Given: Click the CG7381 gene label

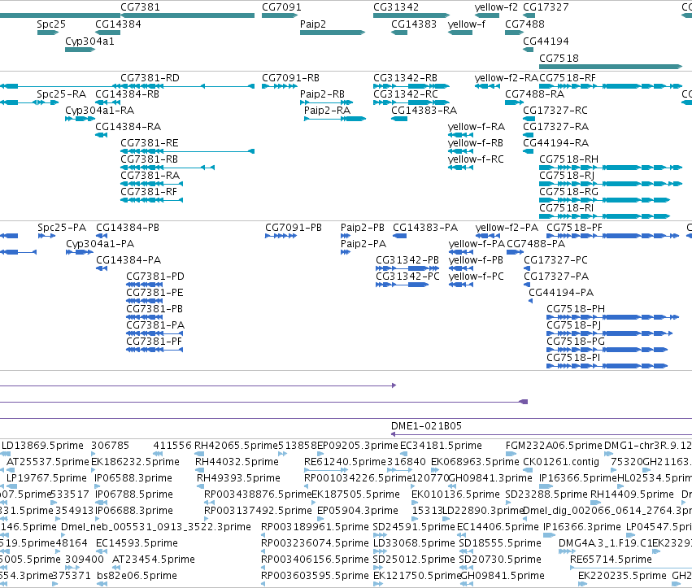Looking at the screenshot, I should (x=140, y=7).
